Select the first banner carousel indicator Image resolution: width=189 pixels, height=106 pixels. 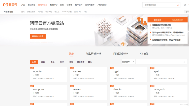32,43
